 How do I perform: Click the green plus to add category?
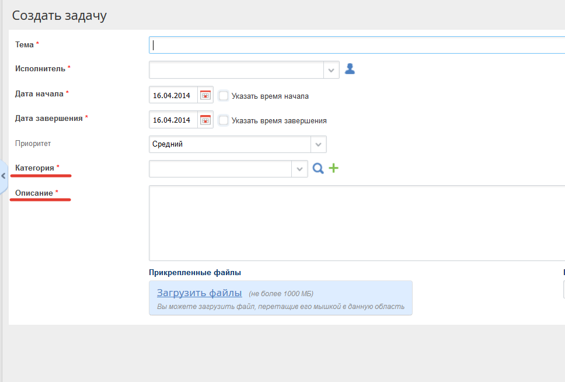point(333,168)
